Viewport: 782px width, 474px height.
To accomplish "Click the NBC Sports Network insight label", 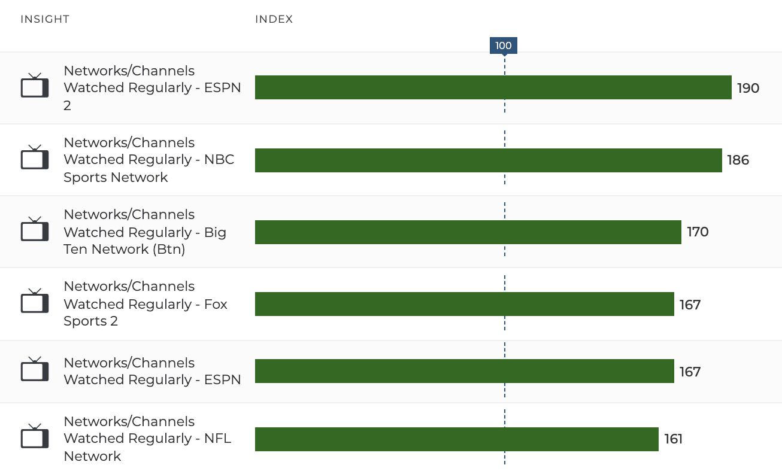I will click(148, 160).
